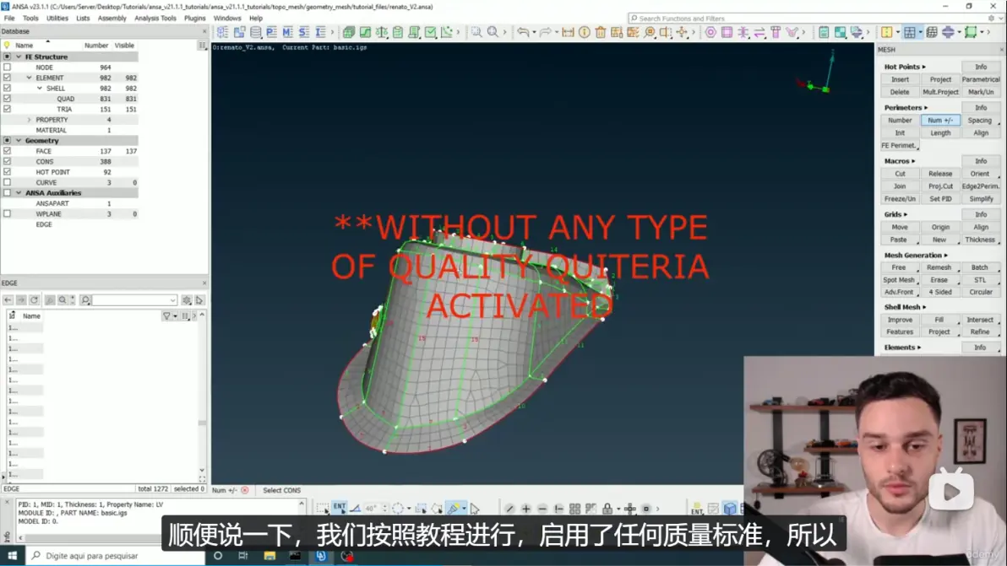Click the Properties list icon marked P
Viewport: 1007px width, 566px height.
[272, 32]
